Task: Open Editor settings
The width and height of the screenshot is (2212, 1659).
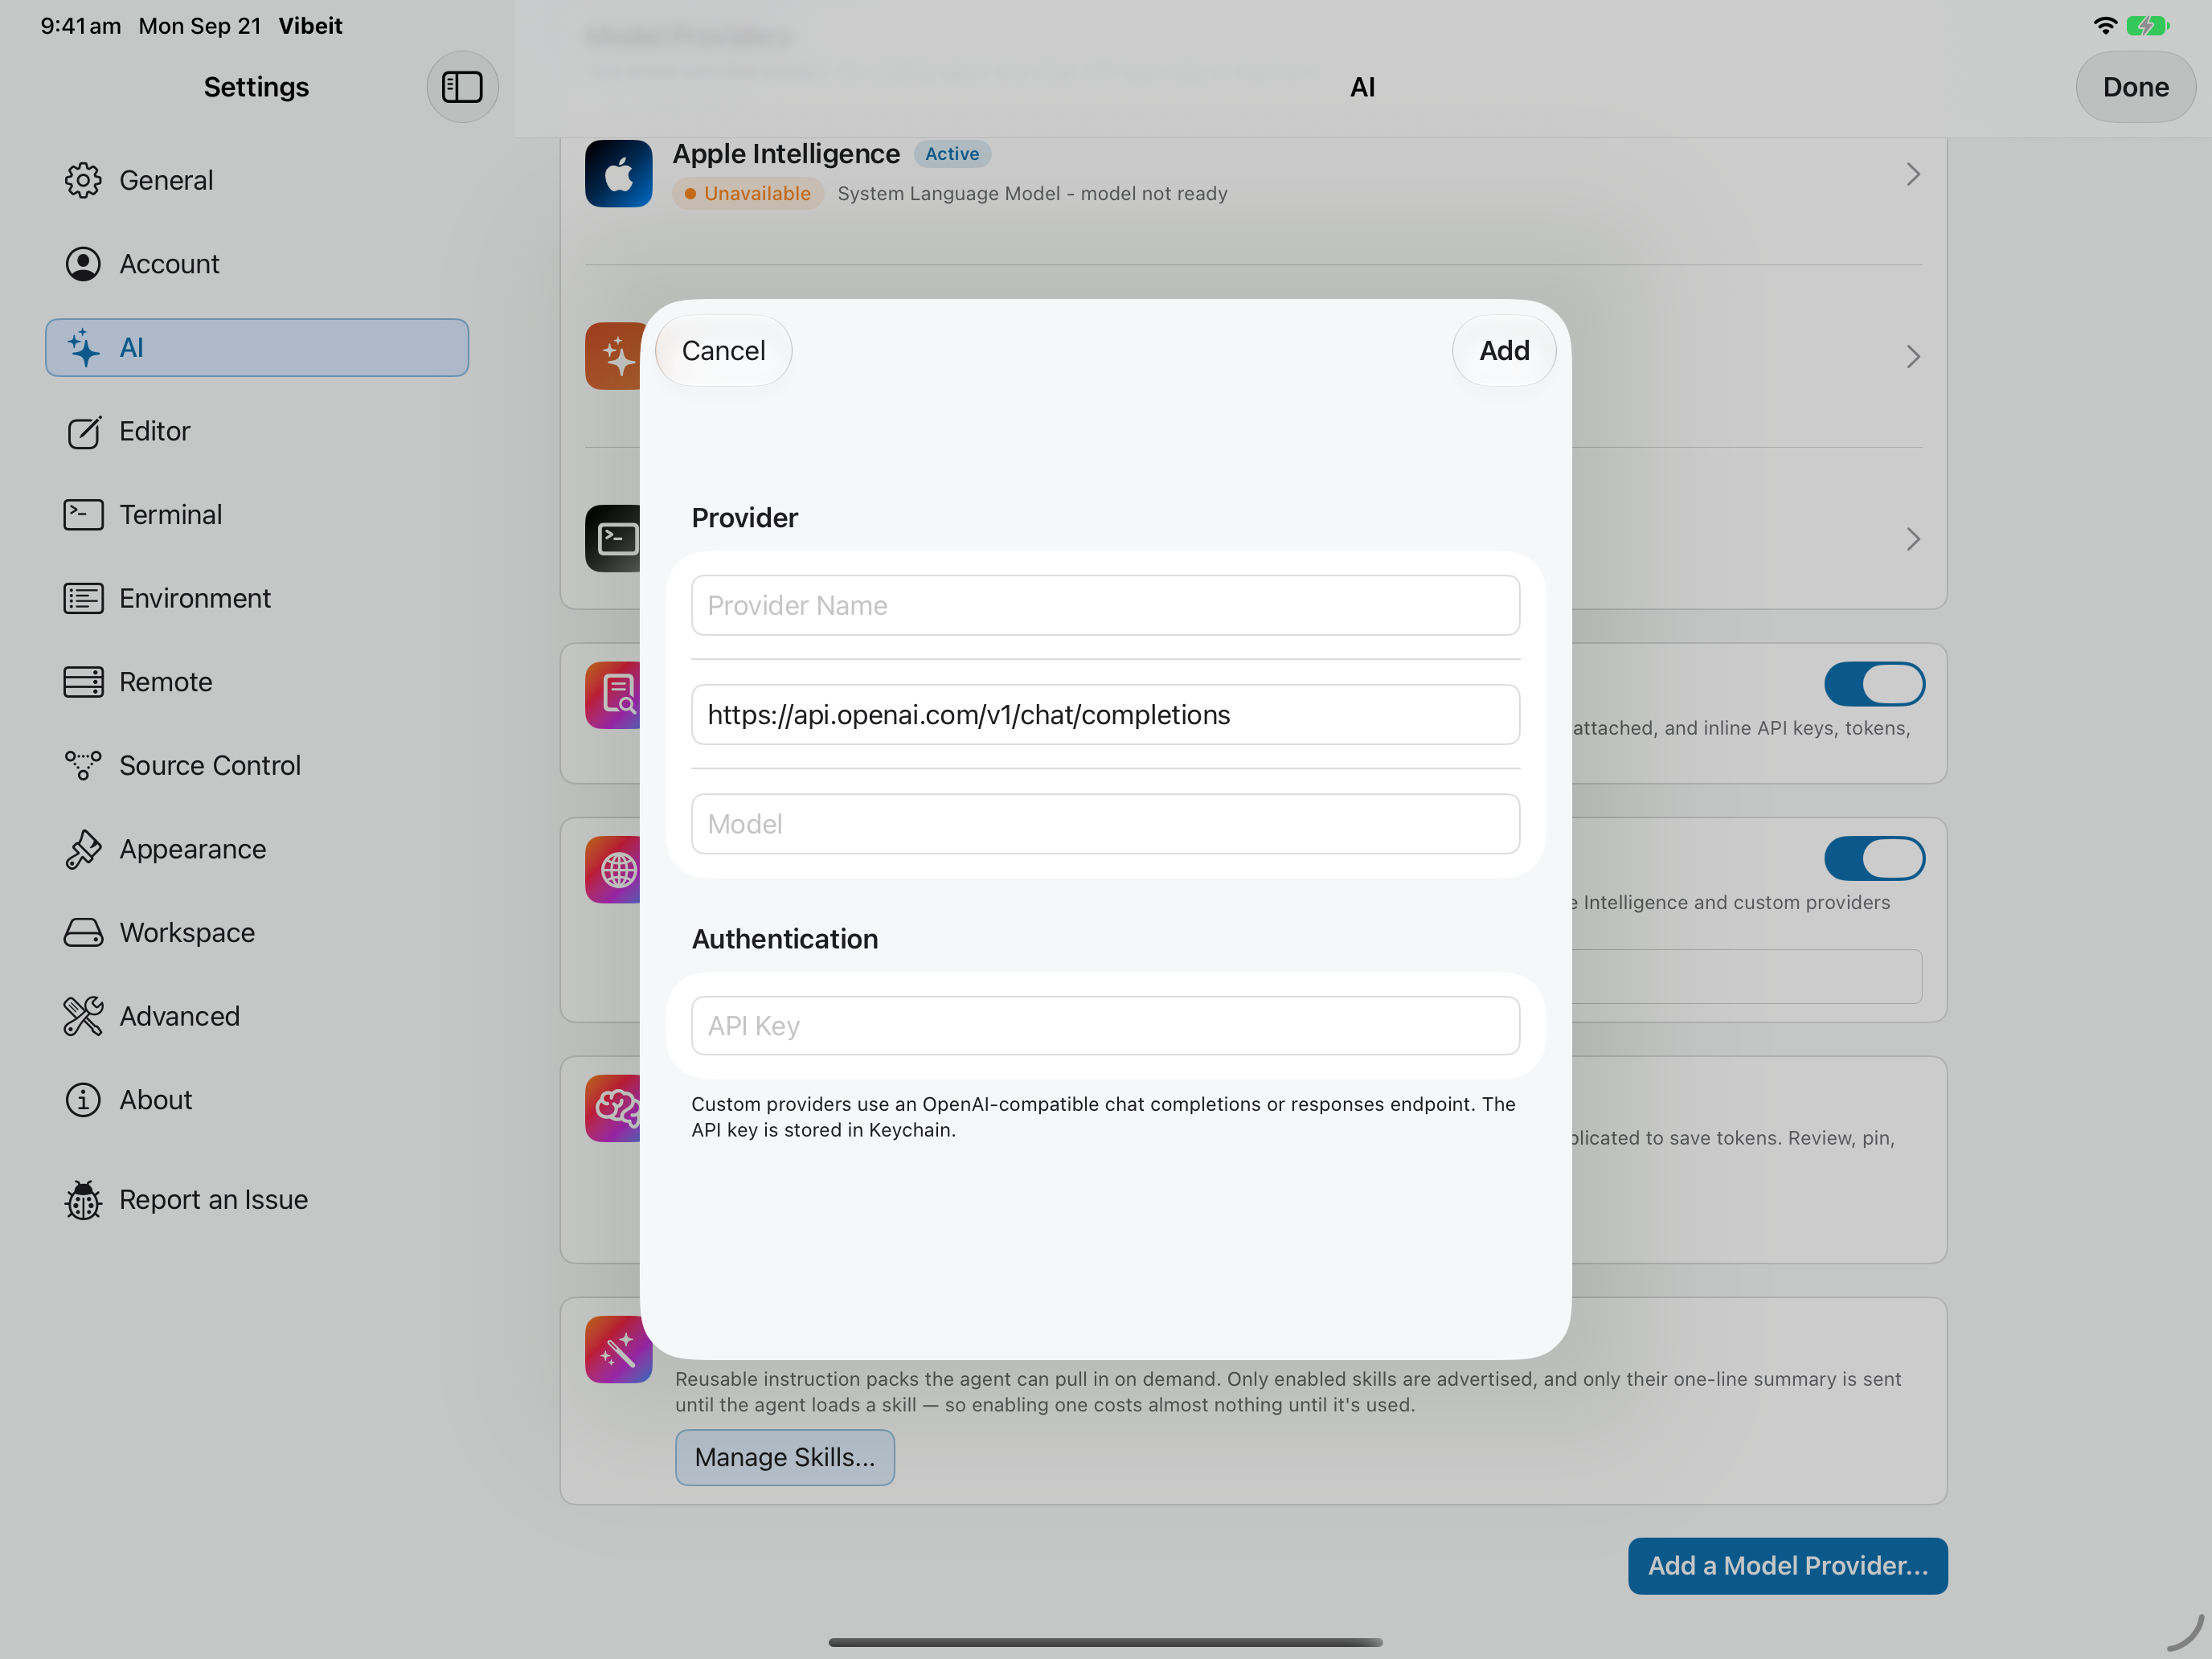Action: (257, 432)
